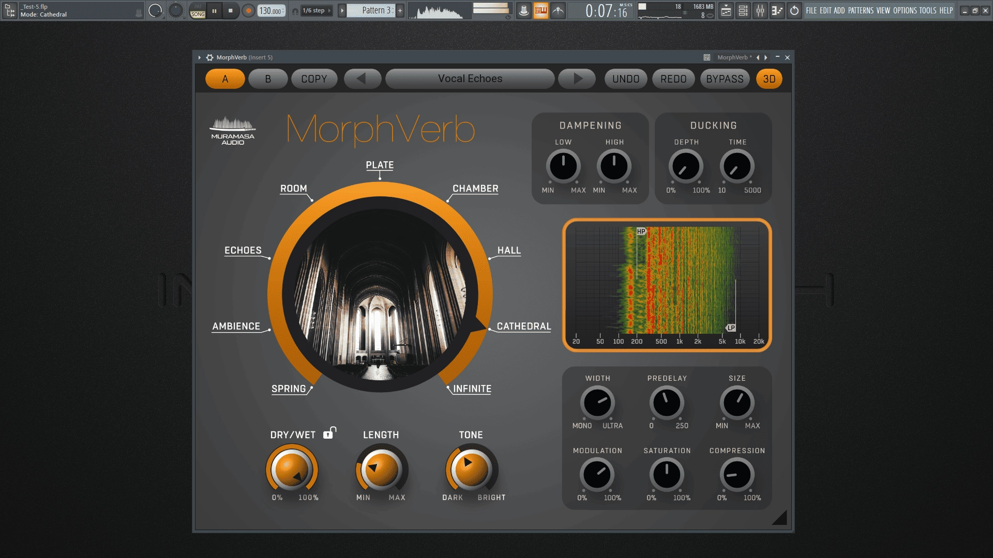Select the SPRING reverb type
Image resolution: width=993 pixels, height=558 pixels.
[289, 389]
